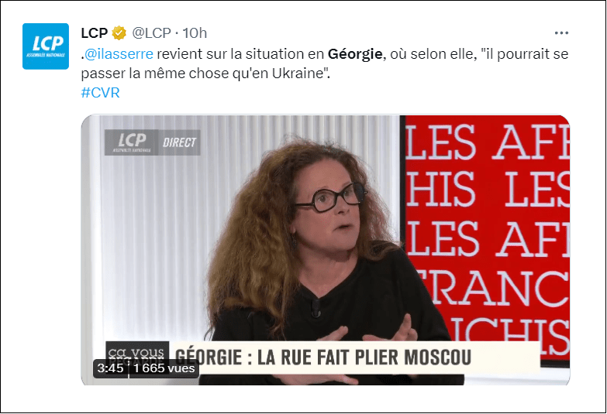Open the @ilasserre mention link
The width and height of the screenshot is (607, 414).
(x=119, y=53)
